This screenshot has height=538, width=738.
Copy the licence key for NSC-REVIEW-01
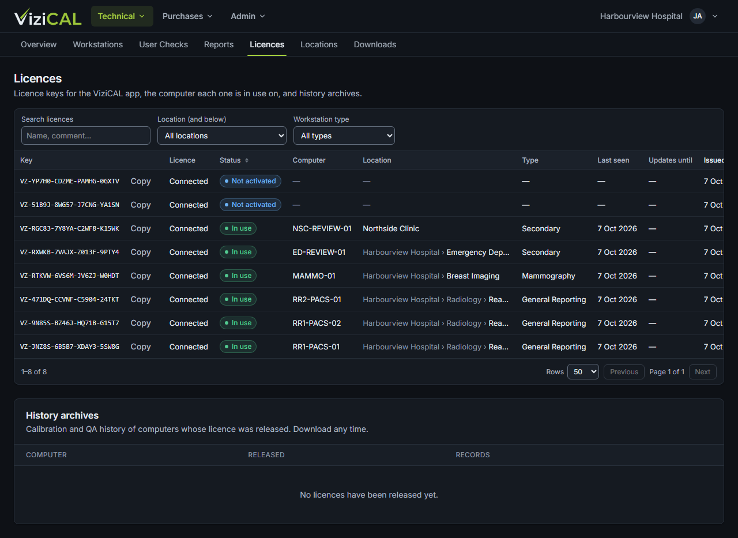(x=141, y=228)
